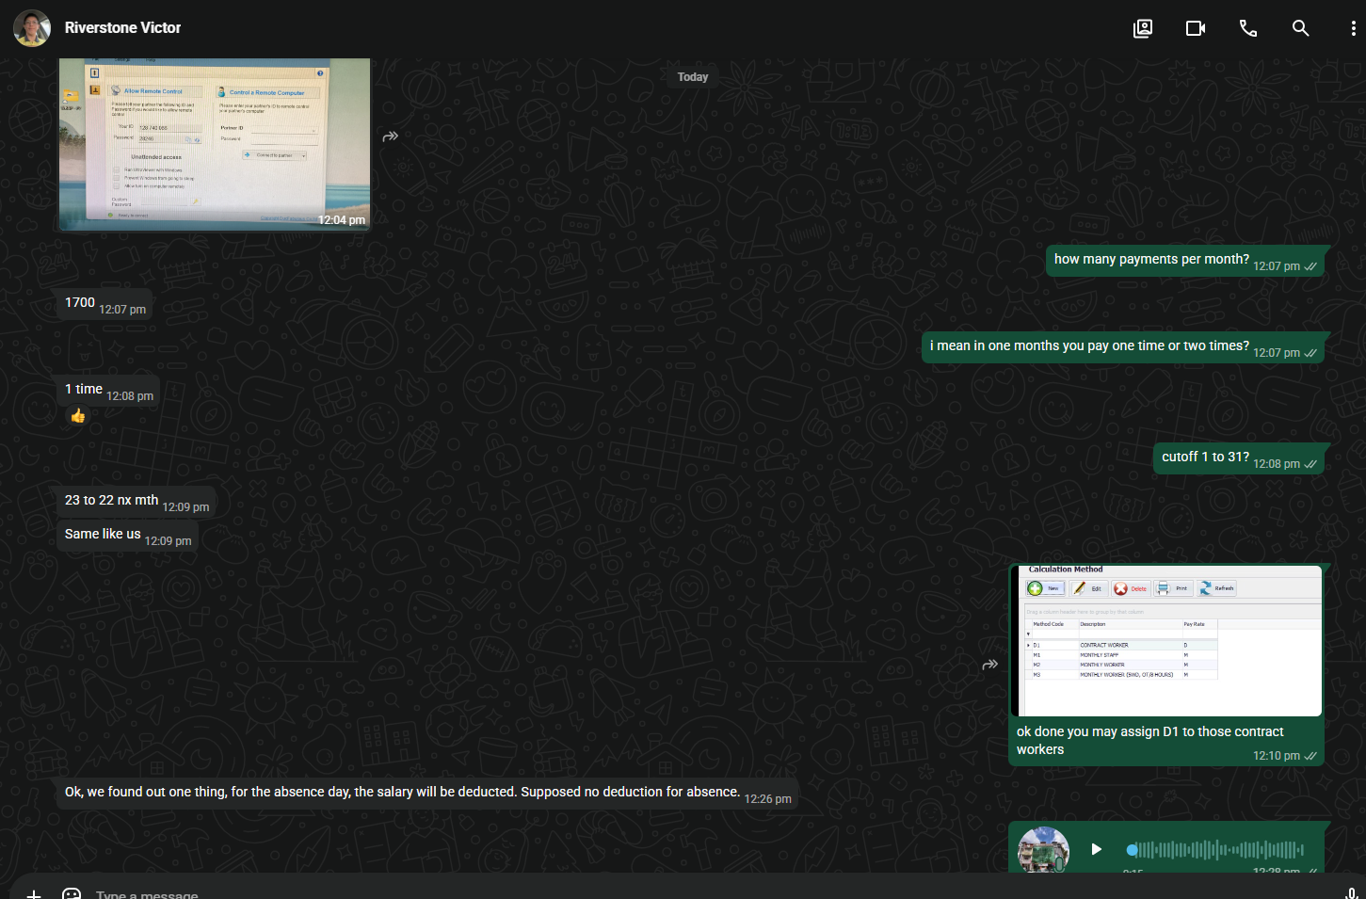
Task: Select the '1700' message
Action: pyautogui.click(x=105, y=303)
